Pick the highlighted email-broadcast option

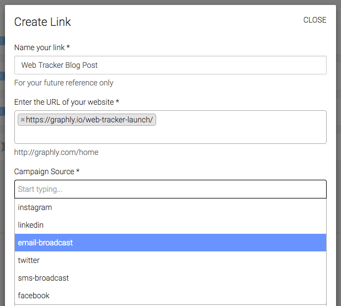(x=171, y=243)
